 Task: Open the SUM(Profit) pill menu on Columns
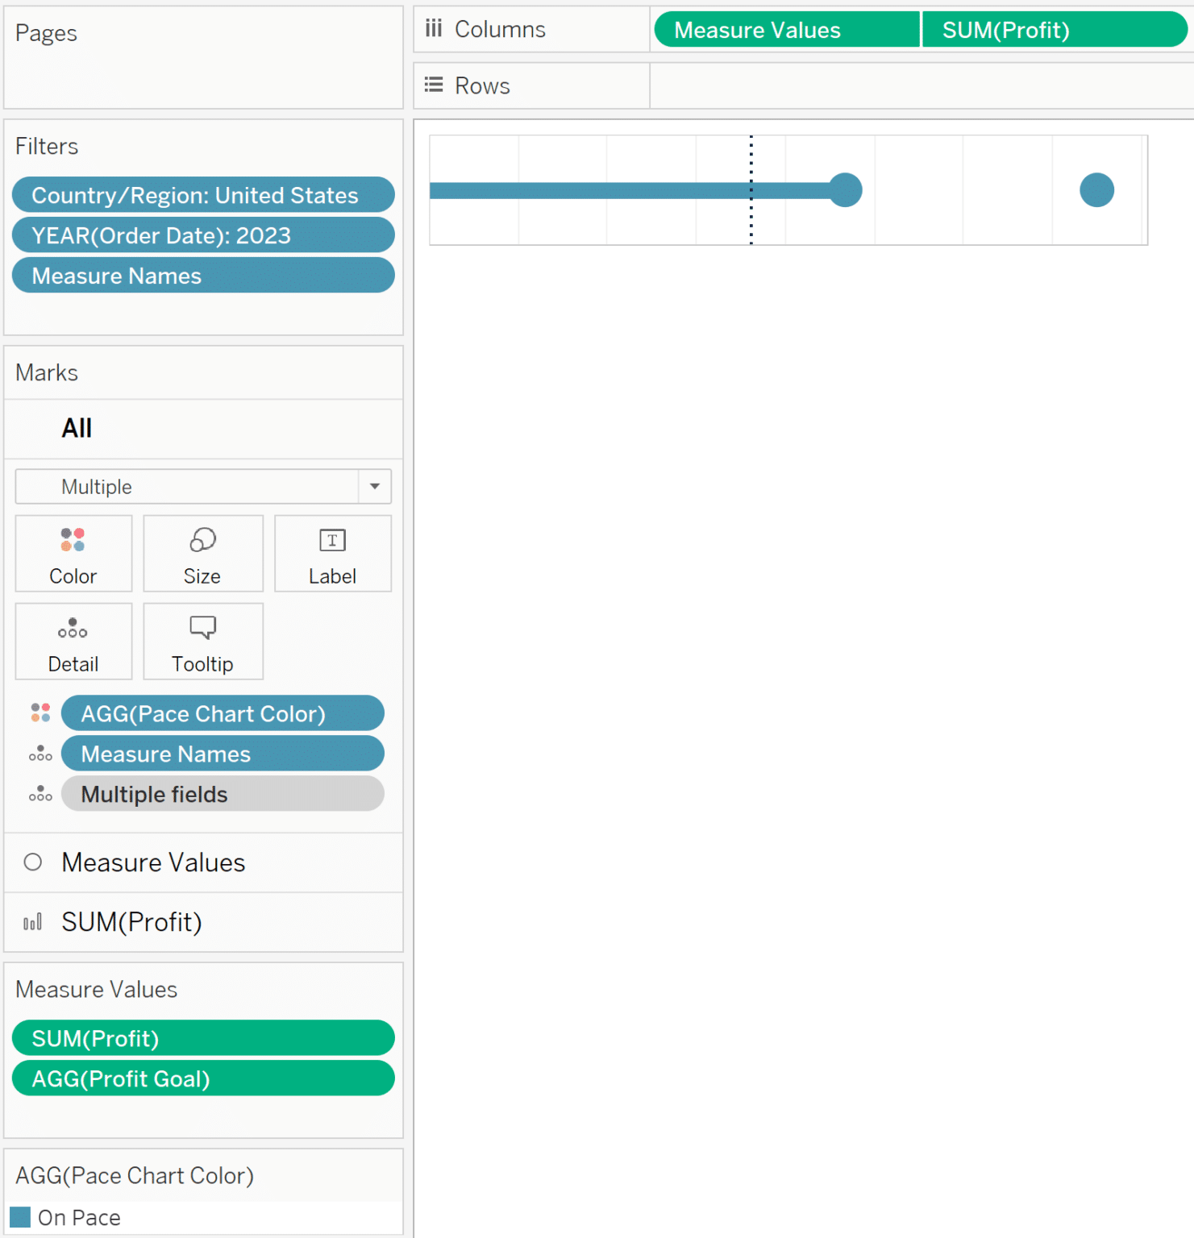click(1054, 30)
